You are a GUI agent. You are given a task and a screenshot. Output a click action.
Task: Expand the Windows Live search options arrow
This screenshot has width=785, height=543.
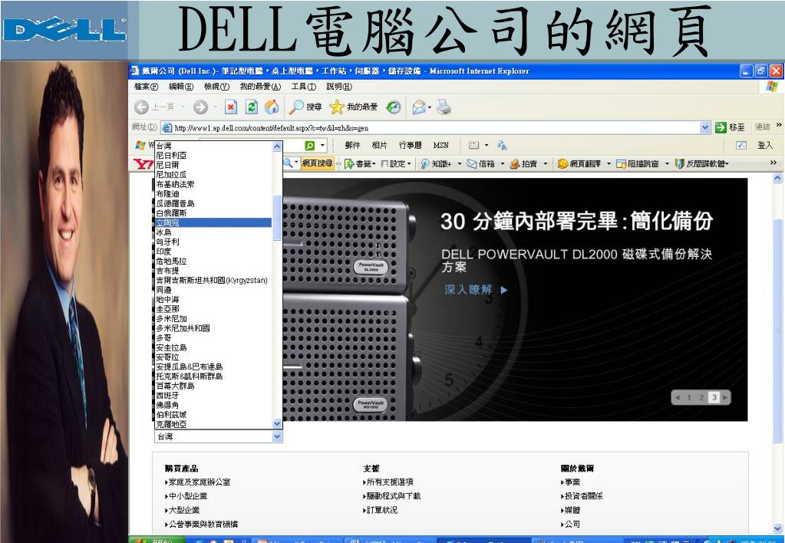[323, 145]
